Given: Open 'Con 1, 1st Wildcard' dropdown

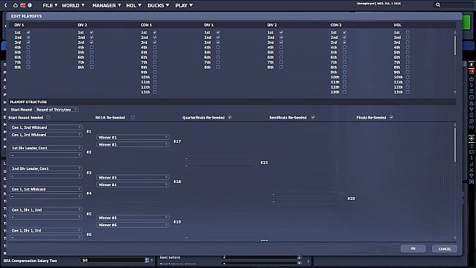Looking at the screenshot, I should 46,189.
